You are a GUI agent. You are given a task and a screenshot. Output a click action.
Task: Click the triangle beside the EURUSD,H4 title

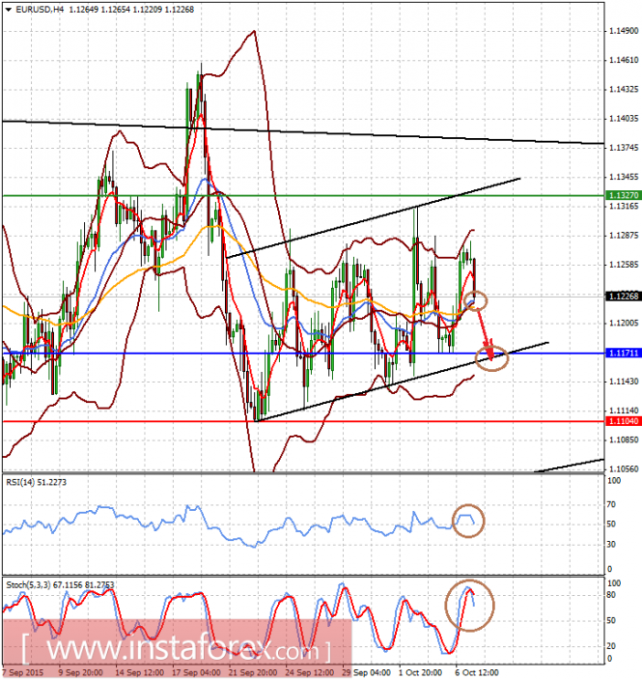9,9
